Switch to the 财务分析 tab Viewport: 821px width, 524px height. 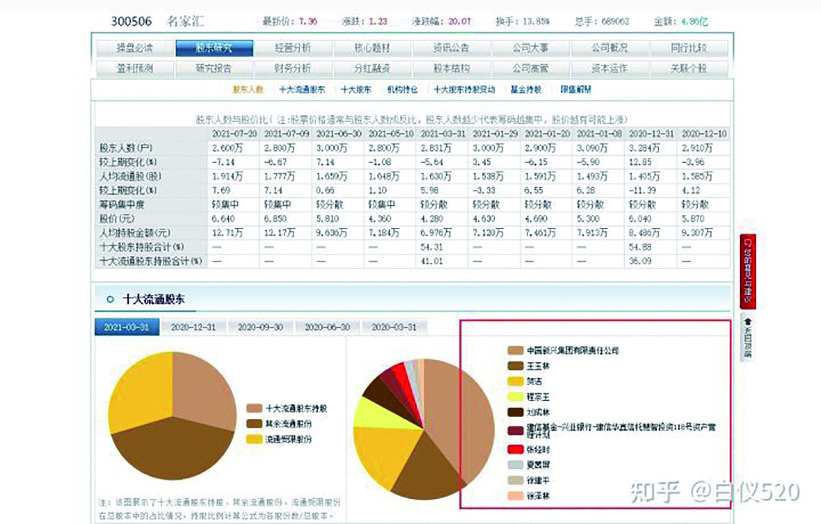[x=293, y=67]
